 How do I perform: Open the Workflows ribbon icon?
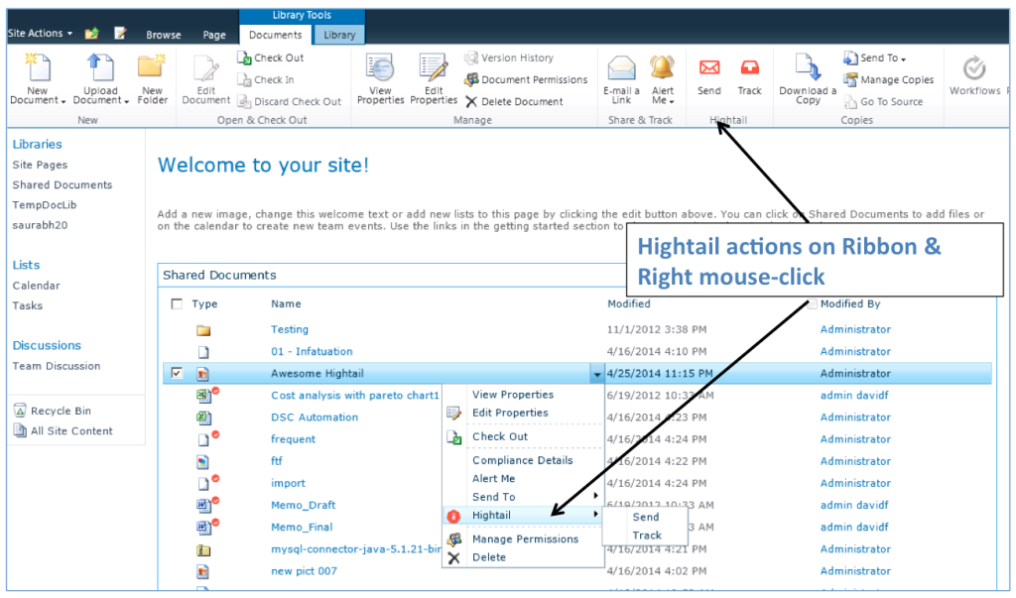pyautogui.click(x=974, y=68)
